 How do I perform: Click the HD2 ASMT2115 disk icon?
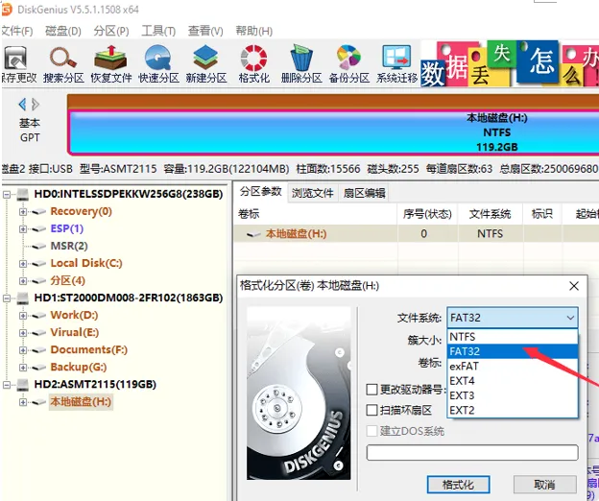coord(23,385)
